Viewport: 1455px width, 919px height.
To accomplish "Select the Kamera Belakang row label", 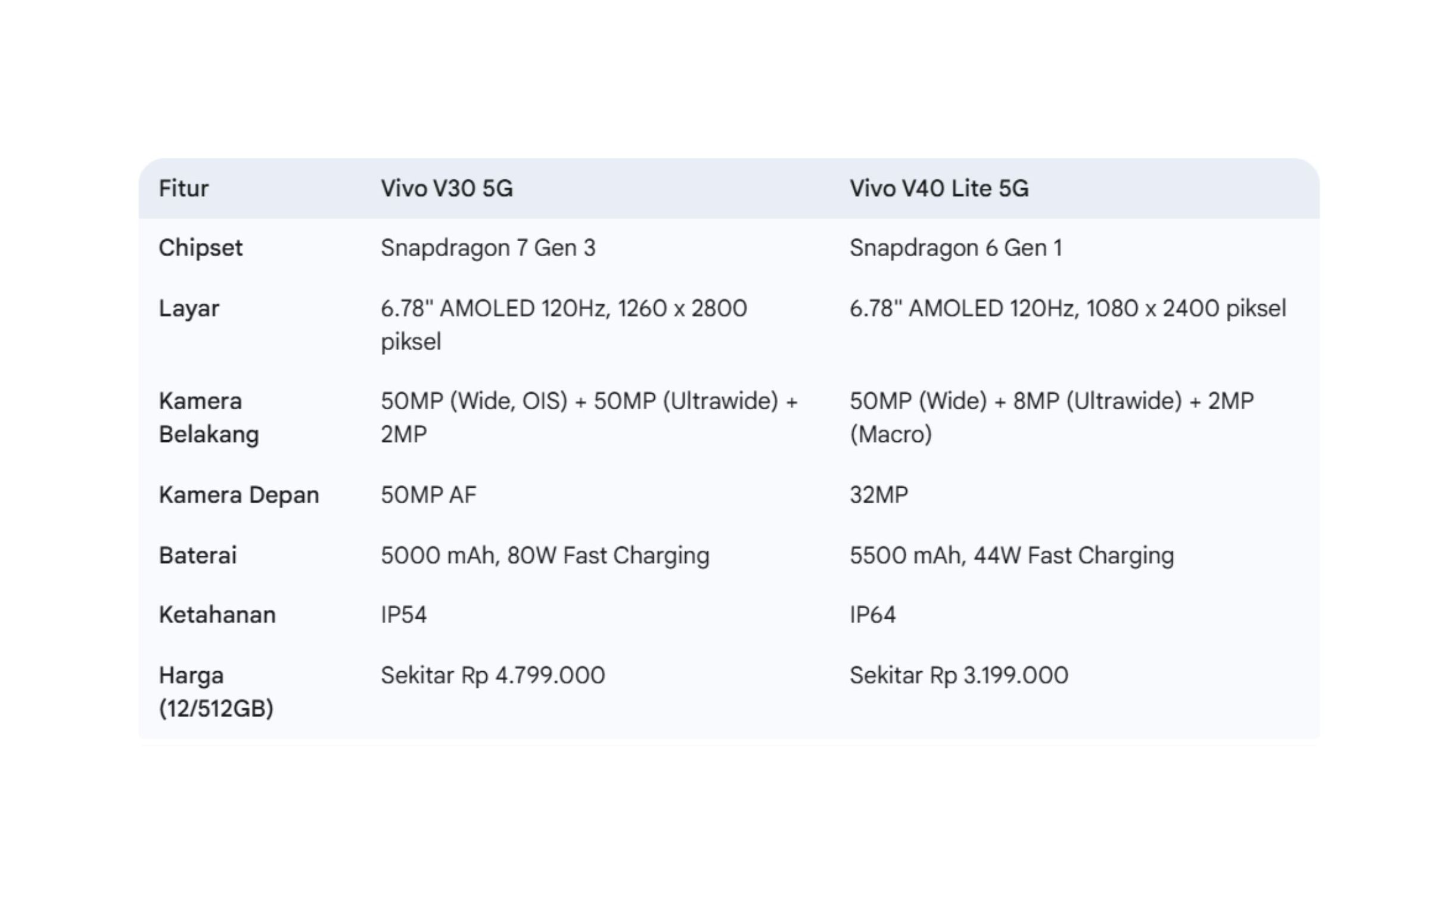I will point(209,418).
